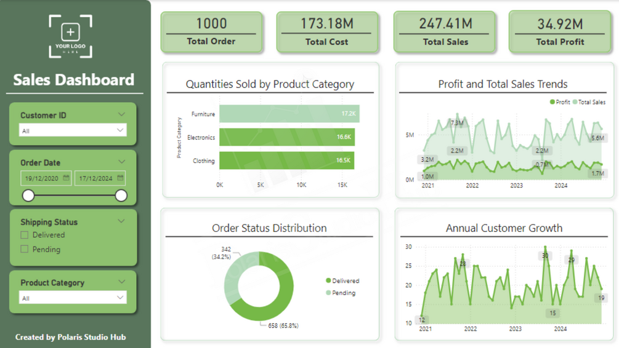Open the Product Category All dropdown
The height and width of the screenshot is (348, 619).
73,298
